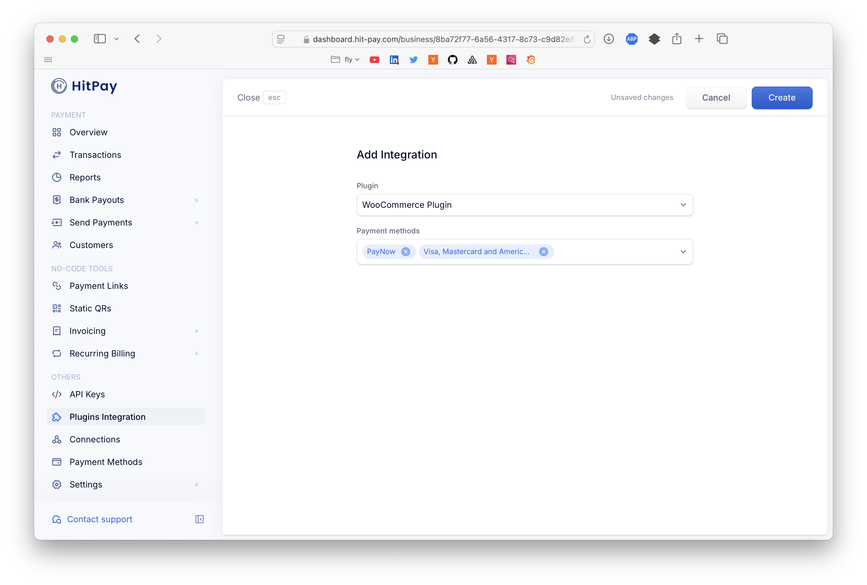867x585 pixels.
Task: Click the Payment Methods card icon
Action: 57,462
